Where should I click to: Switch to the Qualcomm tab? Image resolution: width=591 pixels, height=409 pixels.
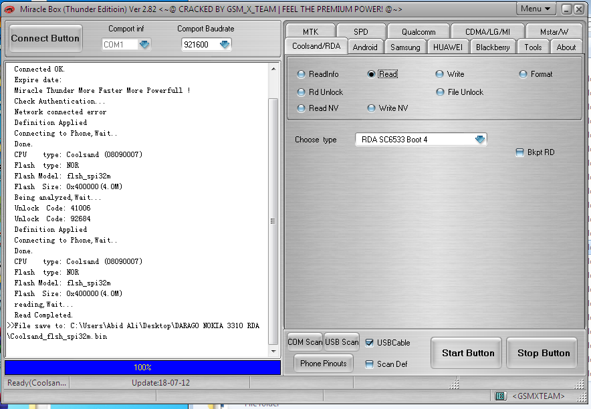(x=419, y=31)
